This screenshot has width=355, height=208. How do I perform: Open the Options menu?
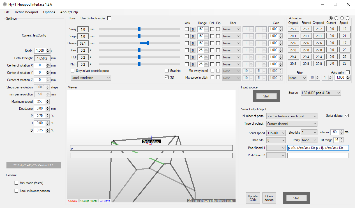[x=49, y=12]
